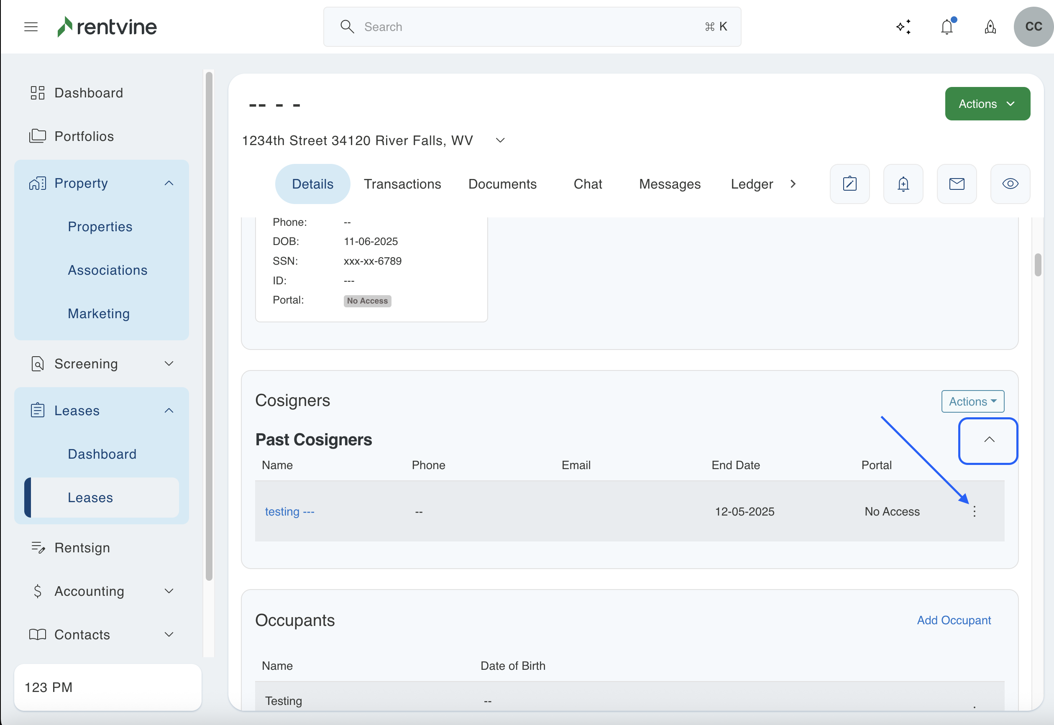Collapse the Past Cosigners section

tap(989, 440)
